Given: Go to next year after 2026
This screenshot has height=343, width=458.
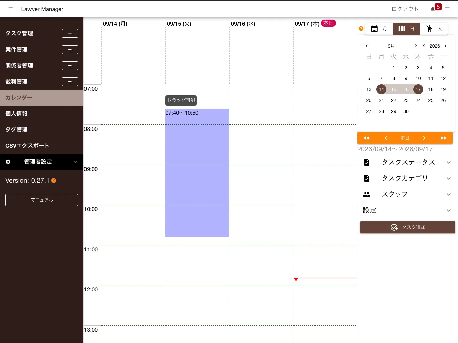Looking at the screenshot, I should click(445, 46).
